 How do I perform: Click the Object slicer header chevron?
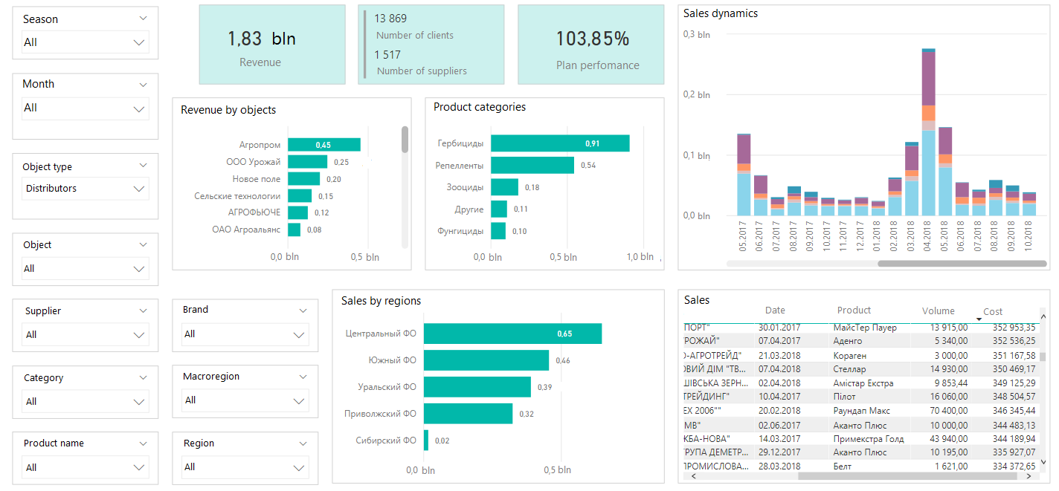(144, 245)
